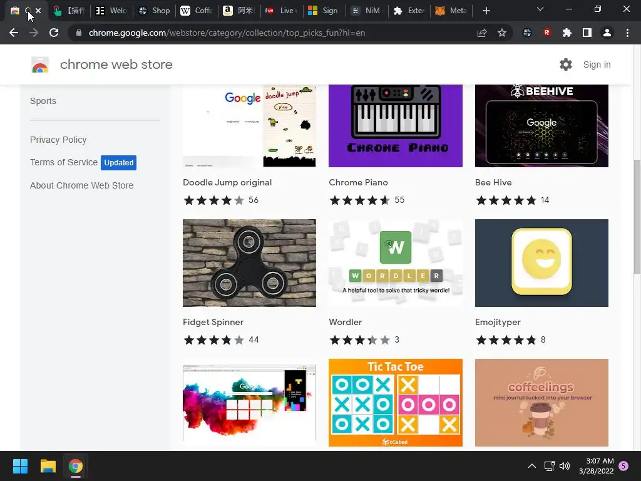The width and height of the screenshot is (641, 481).
Task: Expand the tab search dropdown arrow
Action: coord(540,9)
